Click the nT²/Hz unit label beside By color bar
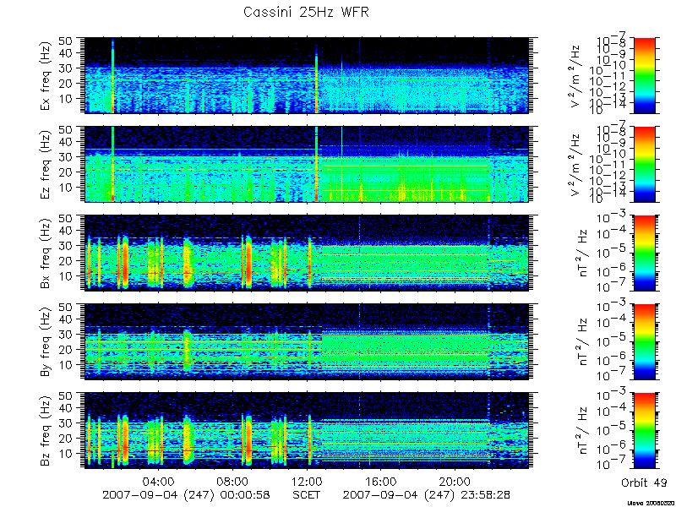The width and height of the screenshot is (676, 507). (582, 342)
